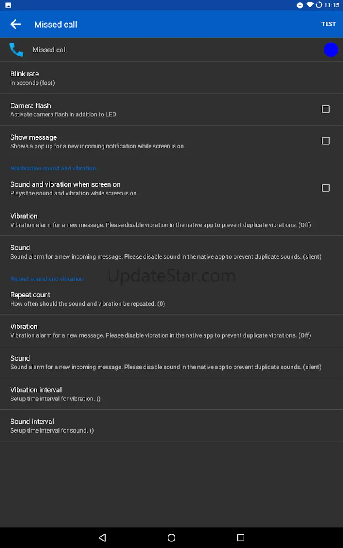Tap the Wi-Fi status icon
The width and height of the screenshot is (343, 548).
point(310,5)
